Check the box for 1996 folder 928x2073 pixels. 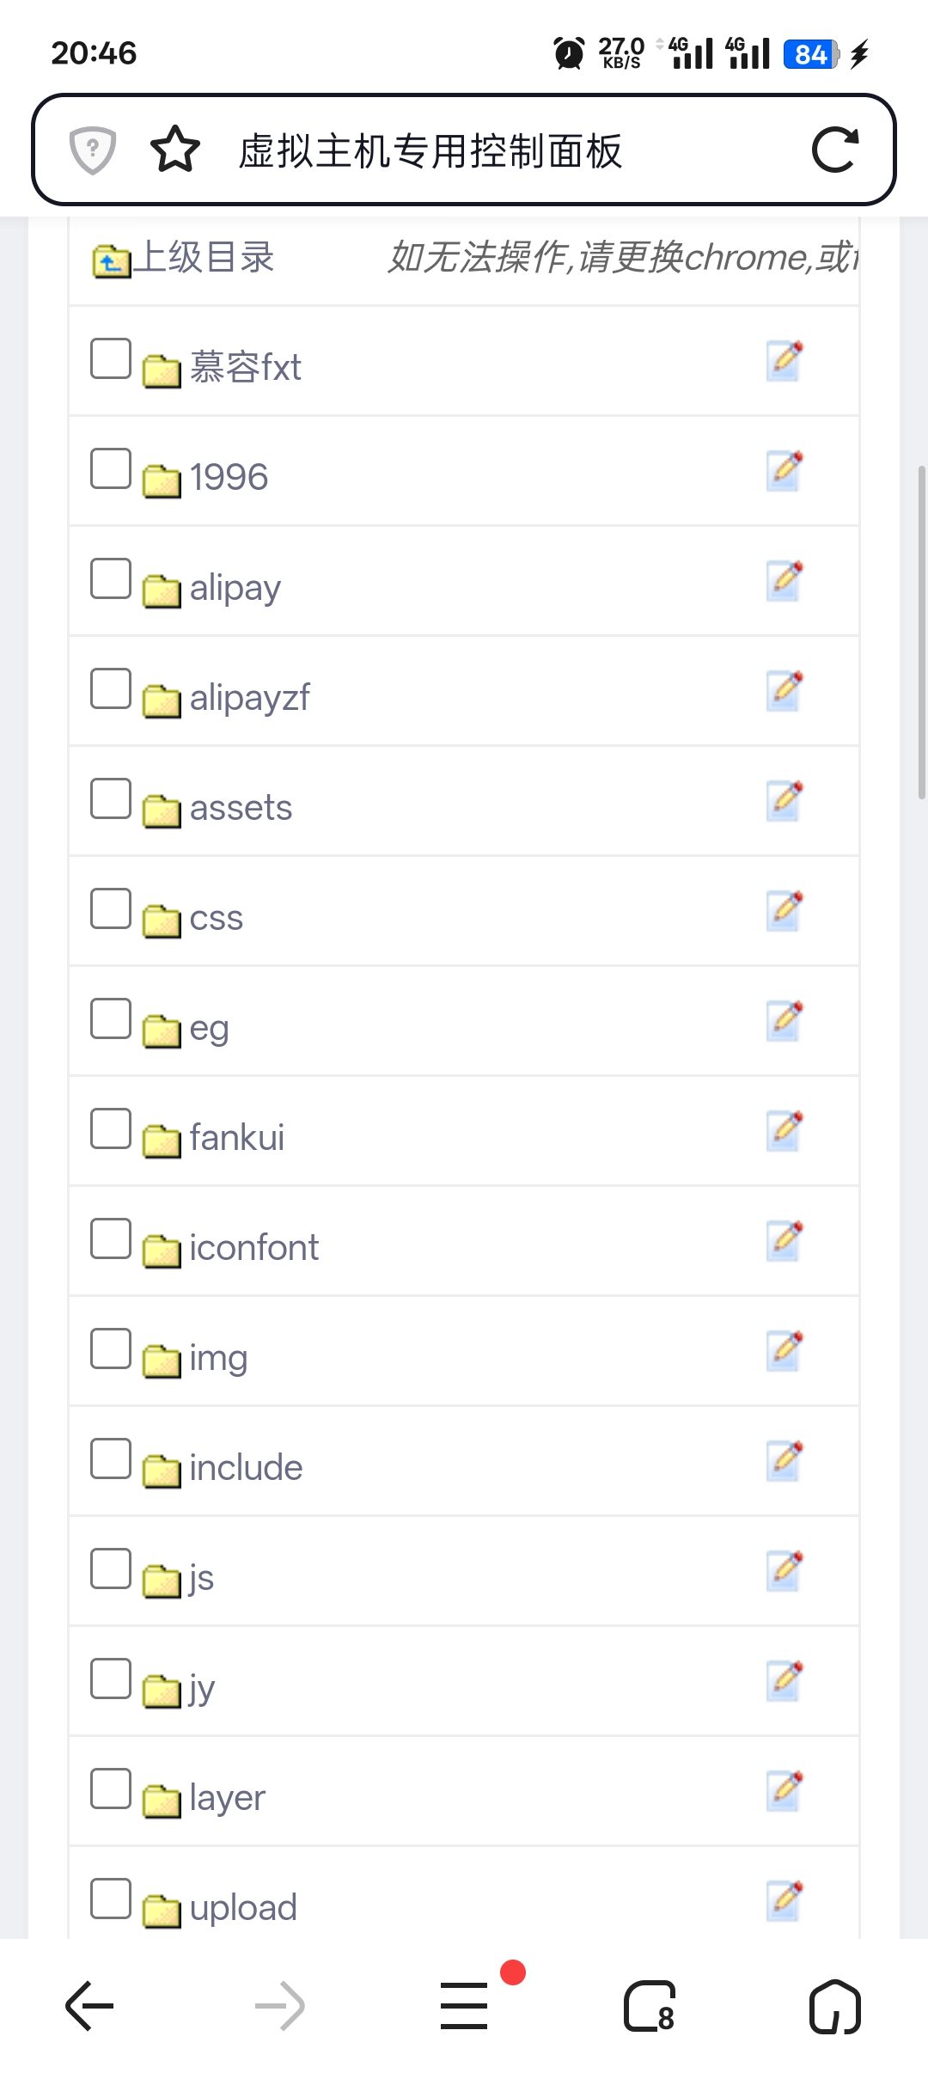[111, 468]
